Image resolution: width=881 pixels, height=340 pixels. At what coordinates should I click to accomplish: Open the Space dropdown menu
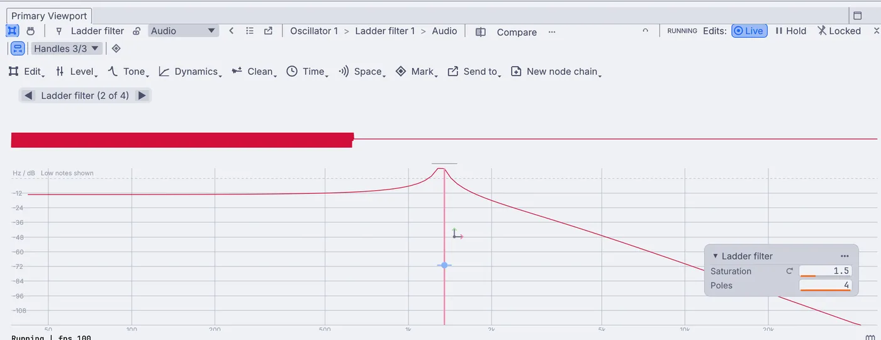coord(362,72)
